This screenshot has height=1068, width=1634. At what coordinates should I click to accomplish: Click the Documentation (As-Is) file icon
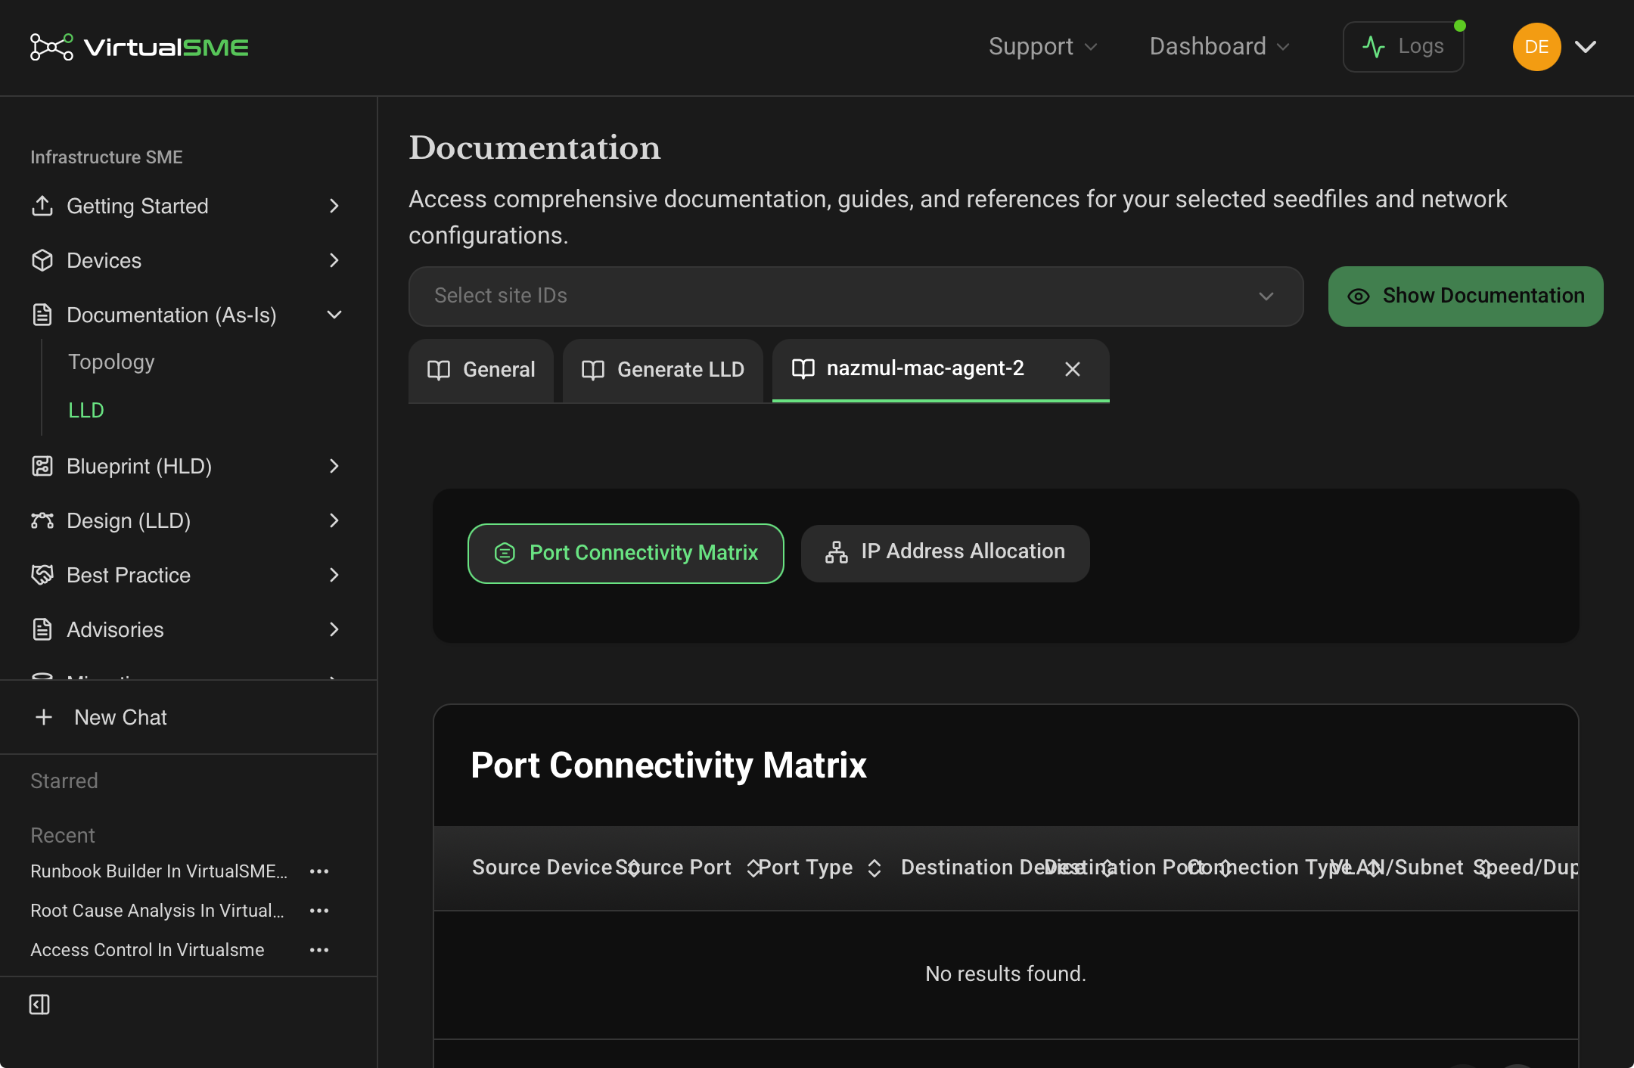(x=42, y=315)
